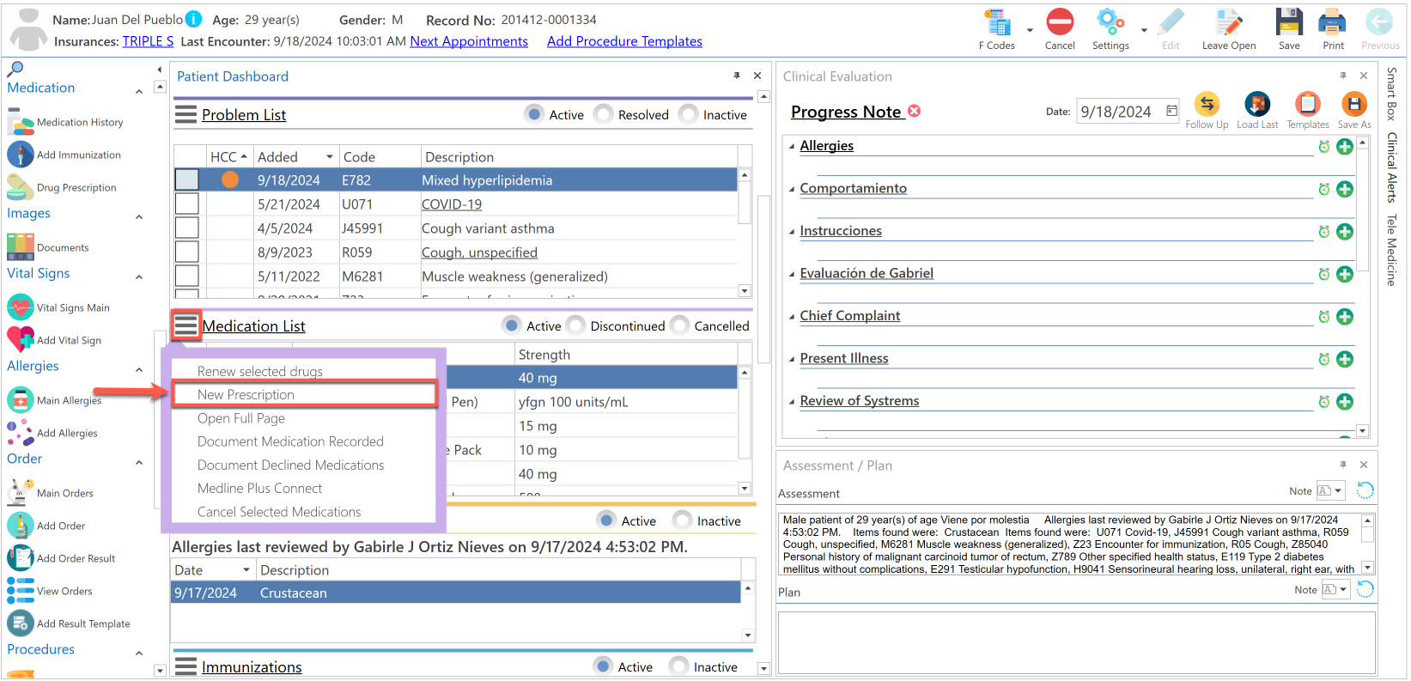Check the Cough variant asthma row checkbox

[187, 228]
